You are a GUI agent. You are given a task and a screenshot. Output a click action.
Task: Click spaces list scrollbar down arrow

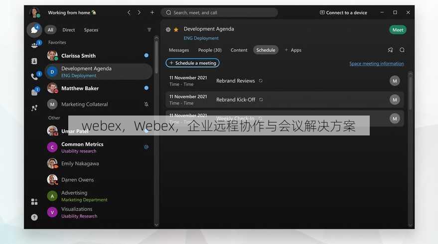[x=156, y=225]
